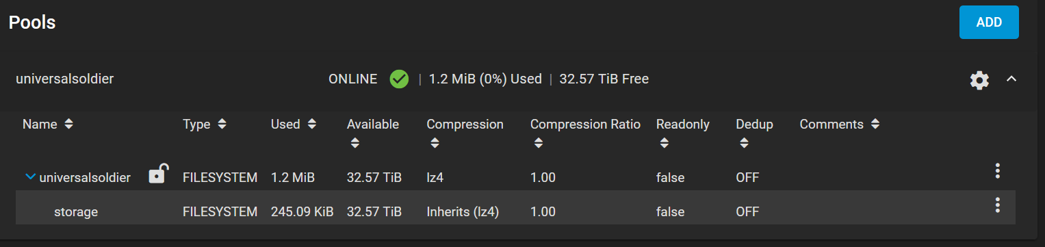Image resolution: width=1045 pixels, height=247 pixels.
Task: Sort by Readonly column arrows
Action: pos(664,143)
